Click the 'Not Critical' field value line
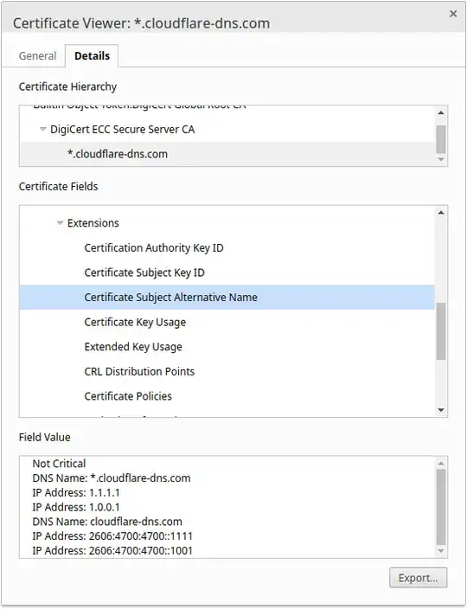Viewport: 467px width, 609px height. 59,464
